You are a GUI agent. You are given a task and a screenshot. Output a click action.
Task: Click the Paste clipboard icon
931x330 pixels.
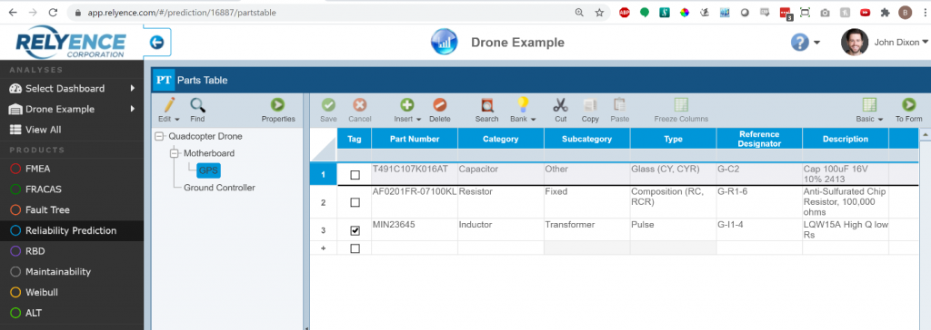(619, 105)
